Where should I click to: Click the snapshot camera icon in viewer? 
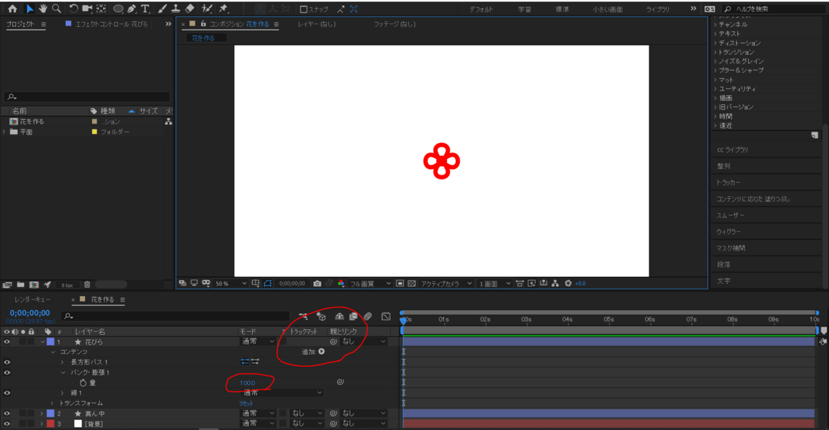[x=317, y=283]
